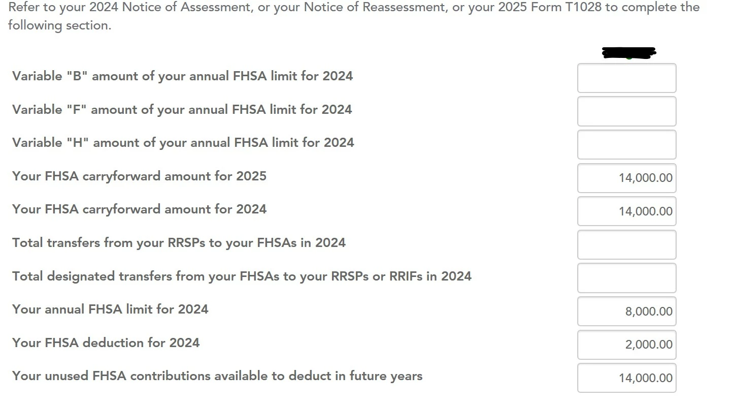This screenshot has height=404, width=731.
Task: Click the "Your annual FHSA limit for 2024" label
Action: pos(110,309)
